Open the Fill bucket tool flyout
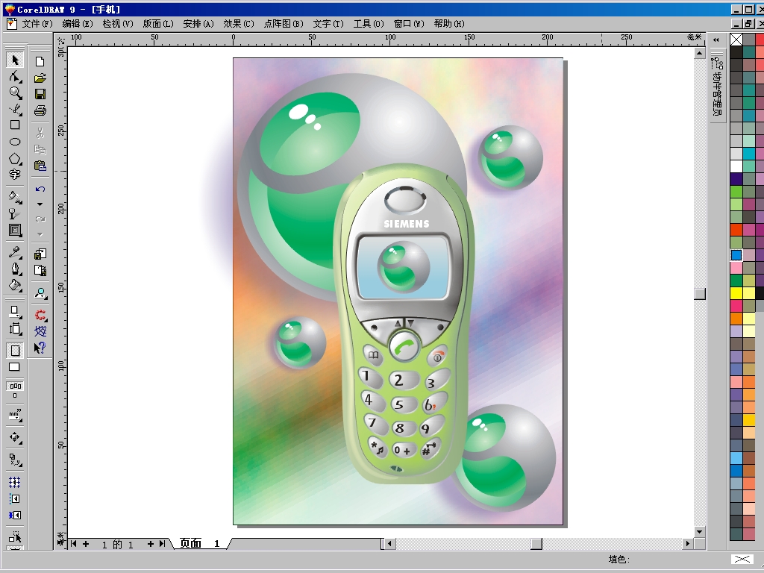764x573 pixels. tap(15, 285)
